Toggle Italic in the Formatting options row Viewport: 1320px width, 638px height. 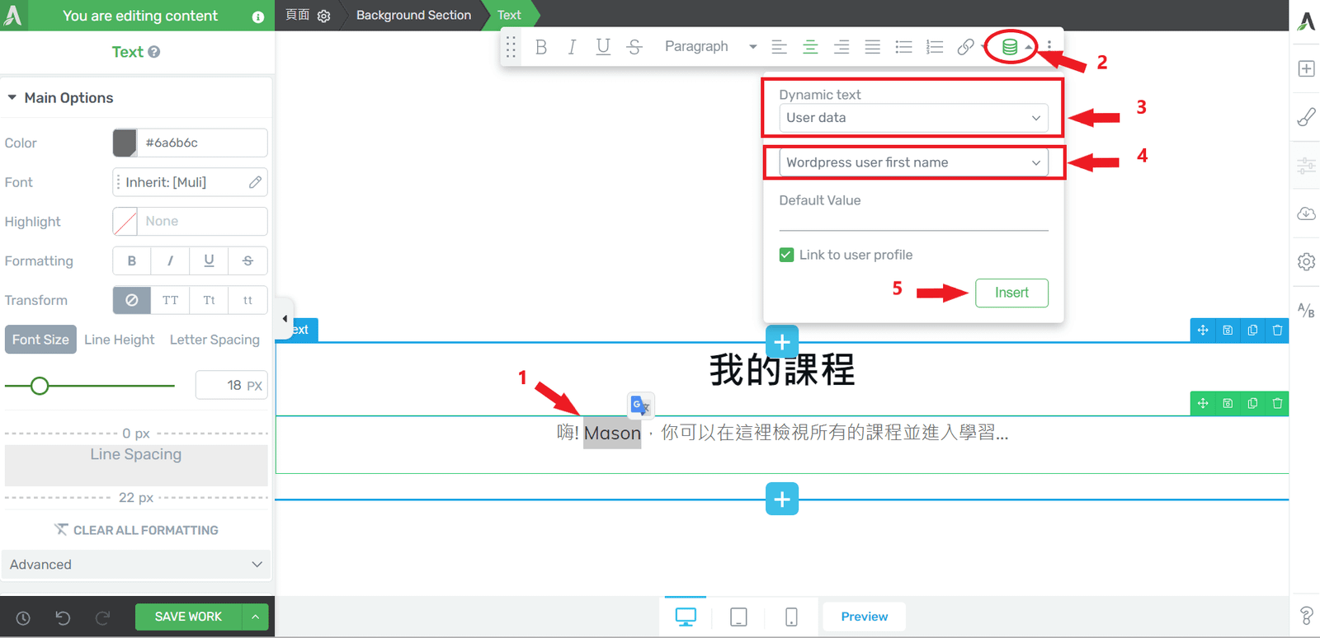coord(171,260)
